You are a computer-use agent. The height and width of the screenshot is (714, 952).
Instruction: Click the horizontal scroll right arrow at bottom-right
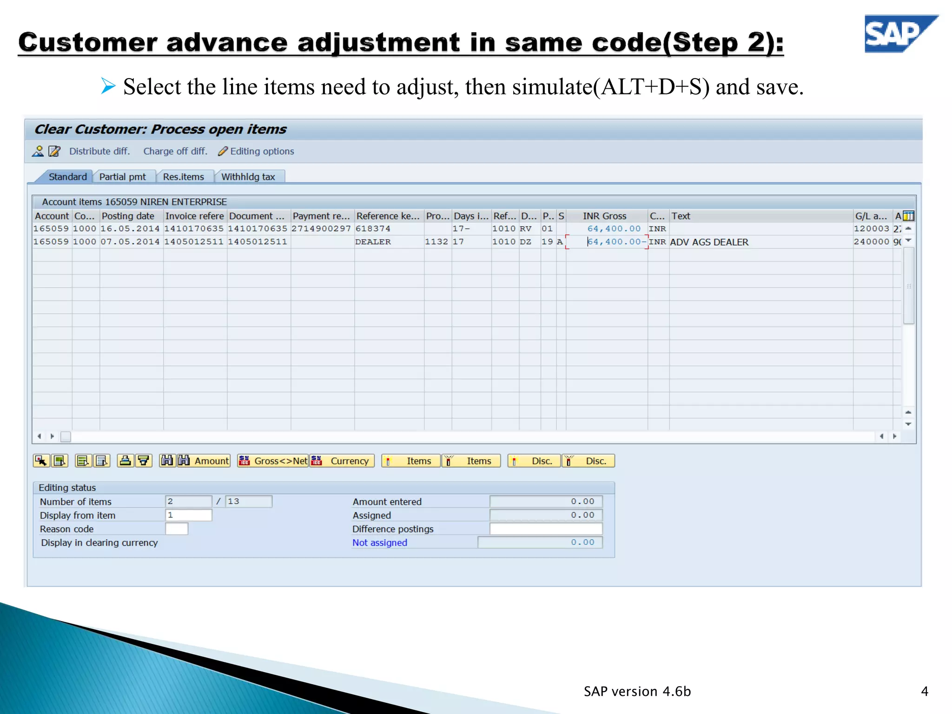[894, 436]
